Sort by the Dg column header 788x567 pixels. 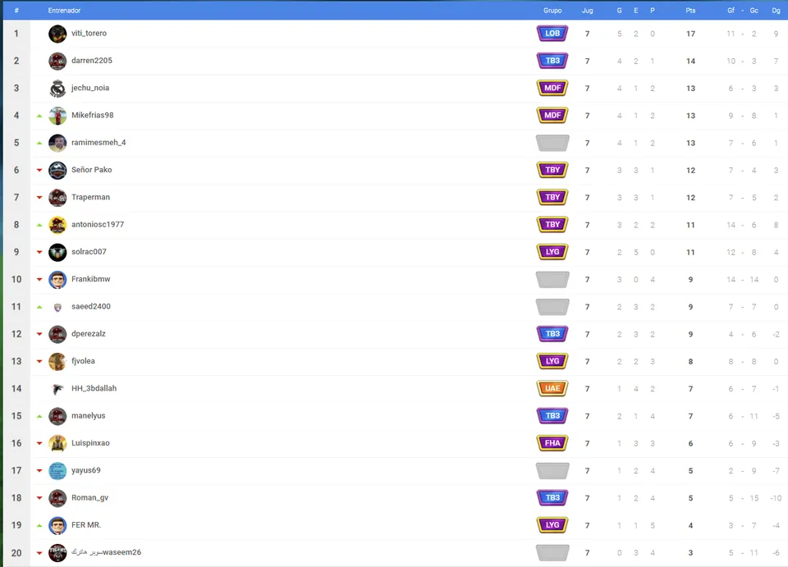[x=776, y=10]
